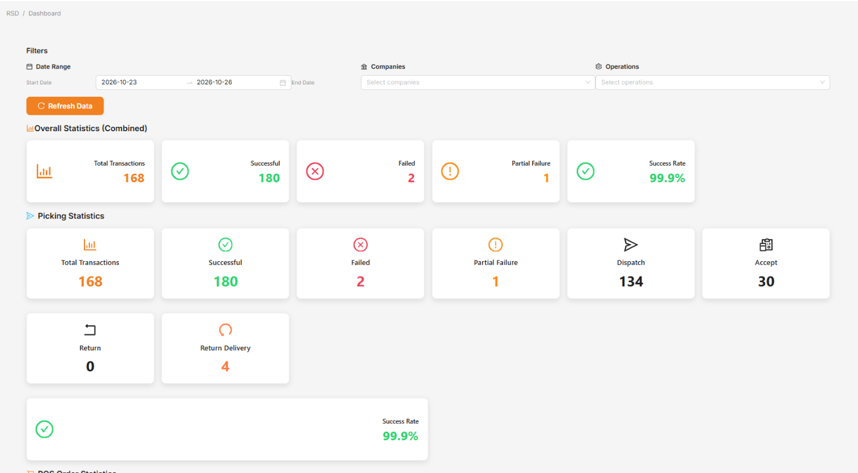Click the bank icon next to Companies
This screenshot has width=858, height=473.
tap(364, 67)
